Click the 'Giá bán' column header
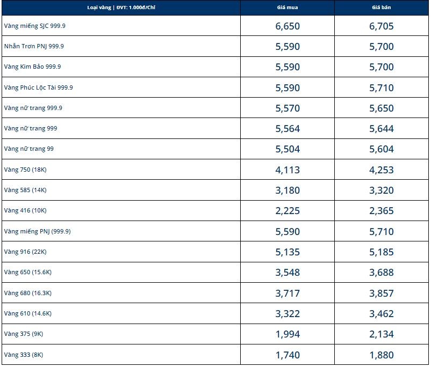Viewport: 431px width, 367px height. point(381,8)
